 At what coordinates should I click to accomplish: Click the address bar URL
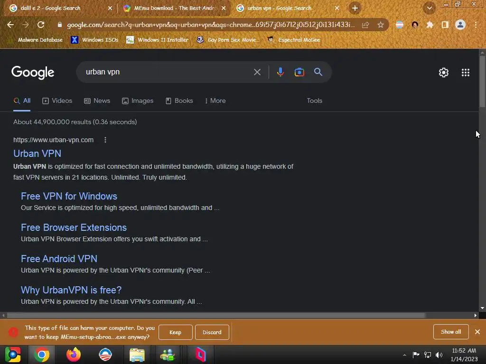210,25
